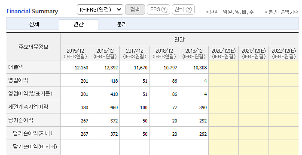Select the 2018/12 column header
This screenshot has width=302, height=155.
click(164, 53)
